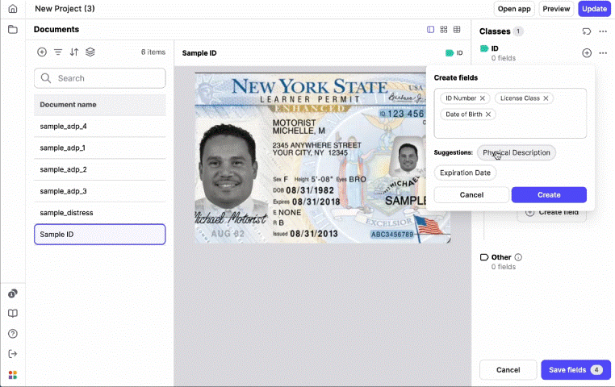Open Classes panel more options menu
615x387 pixels.
click(603, 31)
